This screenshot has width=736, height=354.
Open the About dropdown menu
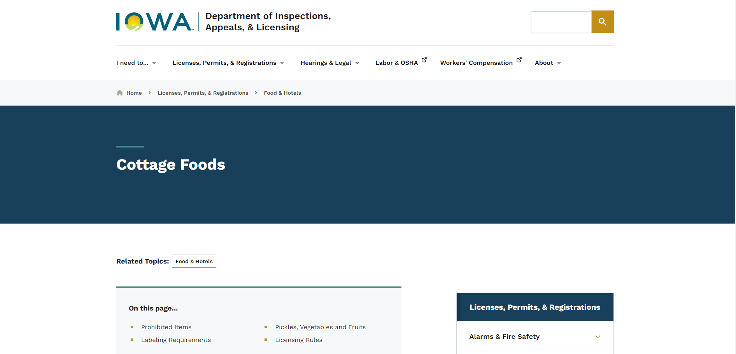pyautogui.click(x=548, y=63)
